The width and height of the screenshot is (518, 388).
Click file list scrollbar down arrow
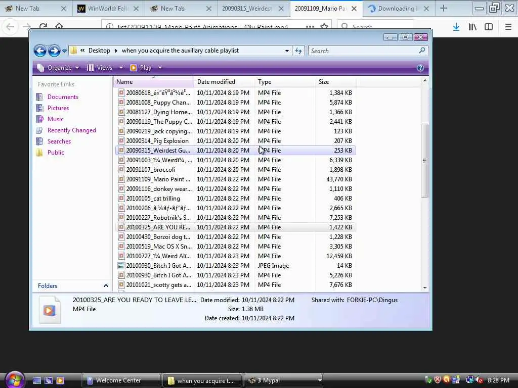[425, 287]
